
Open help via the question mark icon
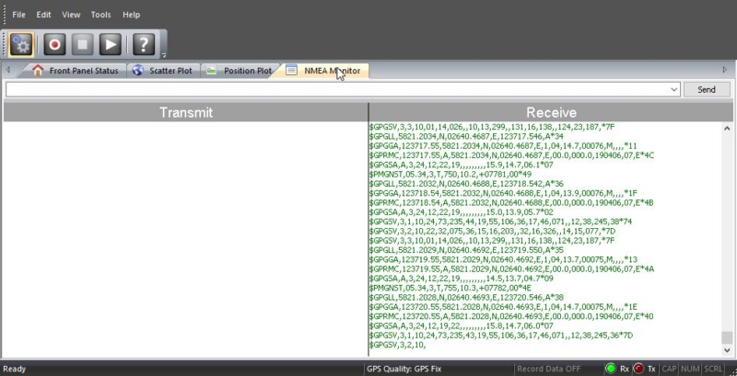point(143,43)
